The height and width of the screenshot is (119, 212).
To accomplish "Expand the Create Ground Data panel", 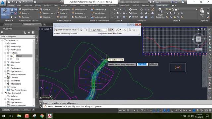I will 28,20.
